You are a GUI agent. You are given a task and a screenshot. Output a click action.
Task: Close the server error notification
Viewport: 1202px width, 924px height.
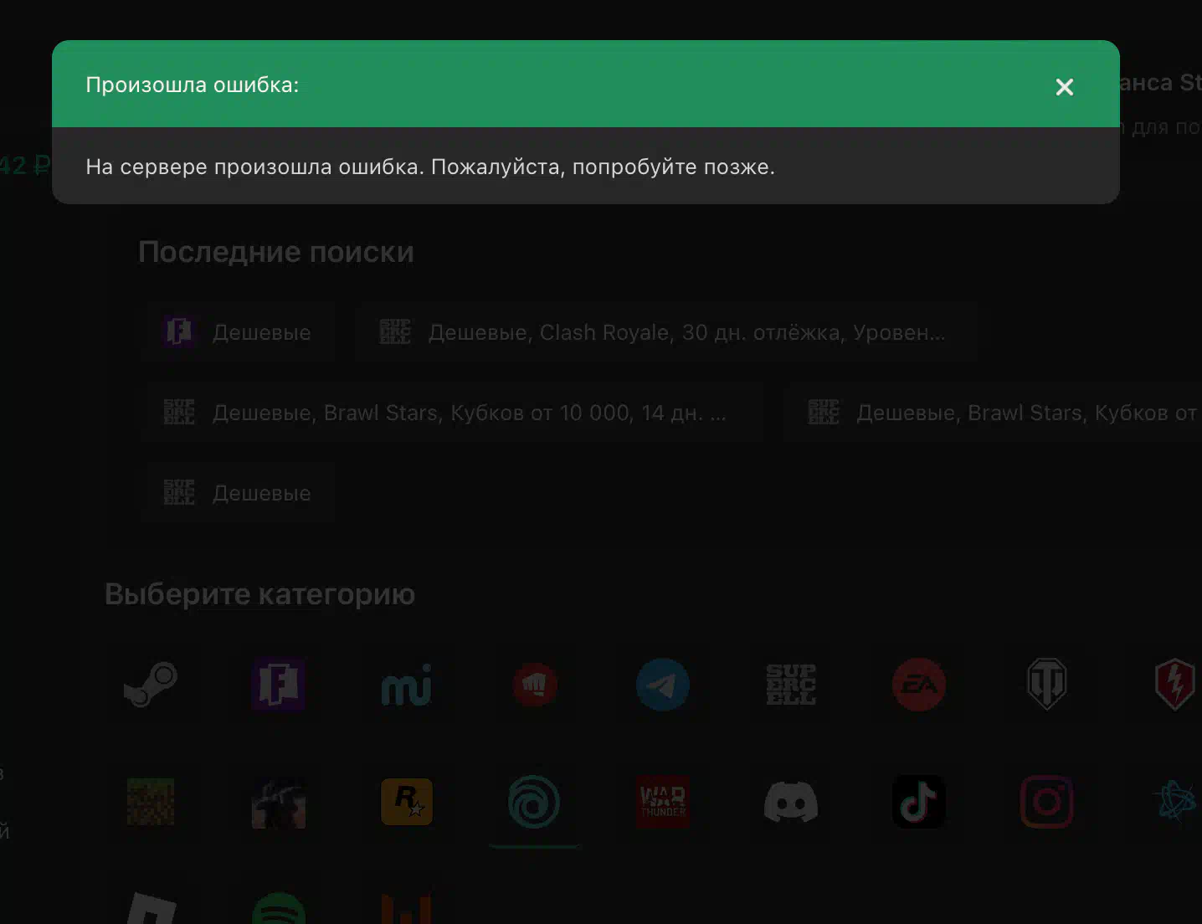click(1064, 87)
